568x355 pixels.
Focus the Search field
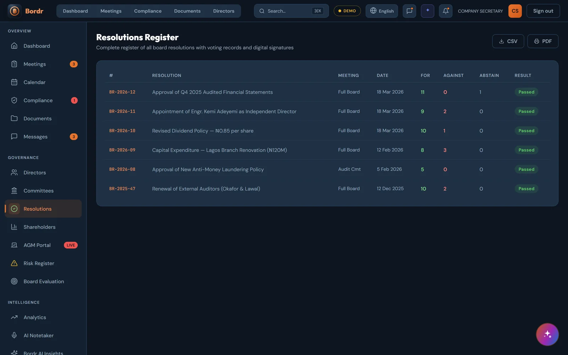click(291, 11)
